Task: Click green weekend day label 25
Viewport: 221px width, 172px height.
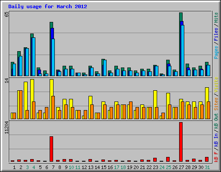Action: click(x=168, y=167)
